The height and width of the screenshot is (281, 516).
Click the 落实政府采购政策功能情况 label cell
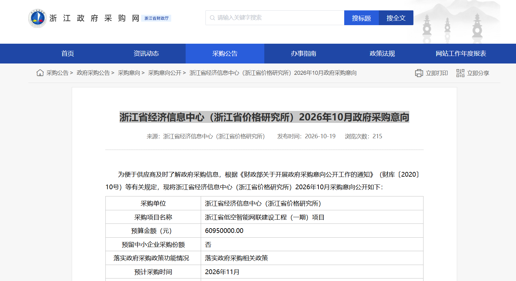(153, 258)
